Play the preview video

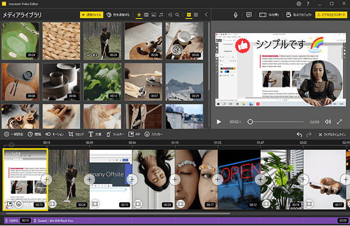[219, 122]
